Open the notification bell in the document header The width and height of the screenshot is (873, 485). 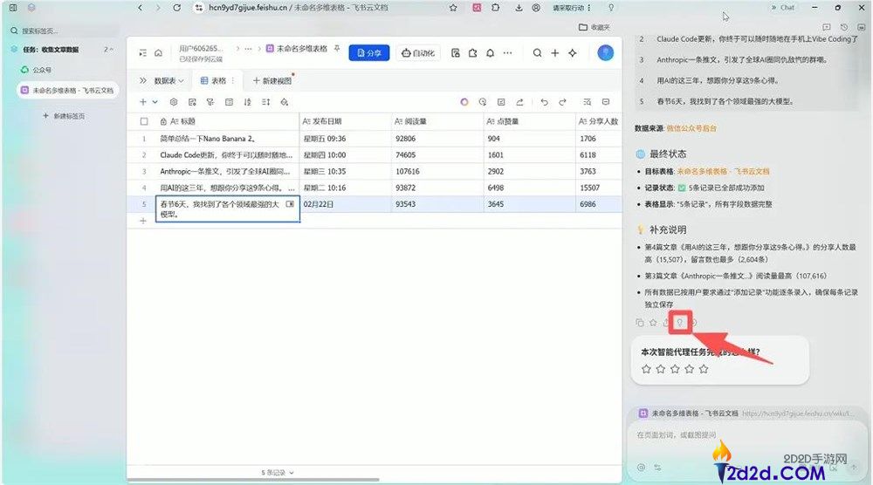tap(490, 53)
